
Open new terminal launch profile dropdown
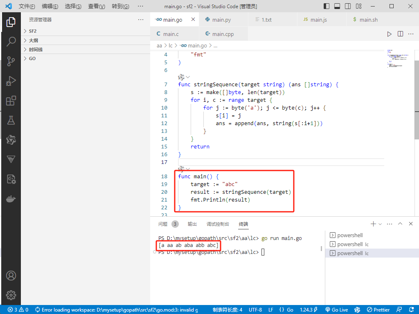(x=380, y=224)
